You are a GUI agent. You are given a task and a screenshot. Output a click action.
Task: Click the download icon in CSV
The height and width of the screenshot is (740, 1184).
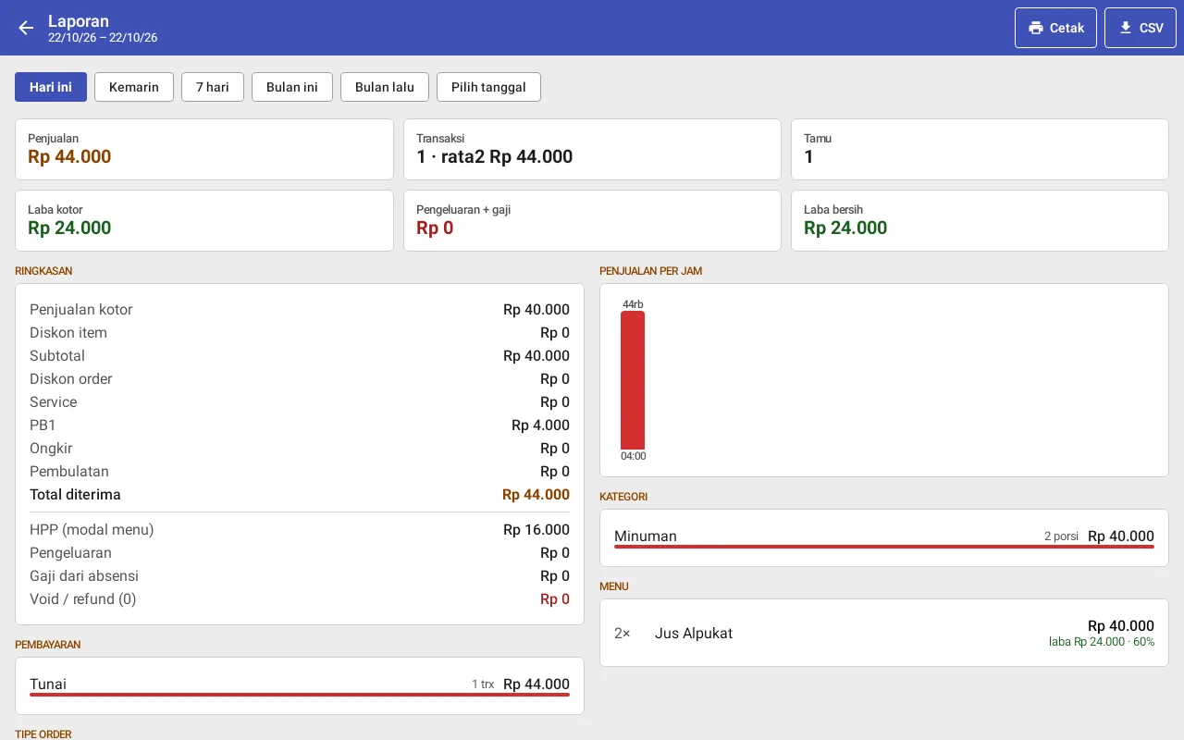(x=1126, y=28)
